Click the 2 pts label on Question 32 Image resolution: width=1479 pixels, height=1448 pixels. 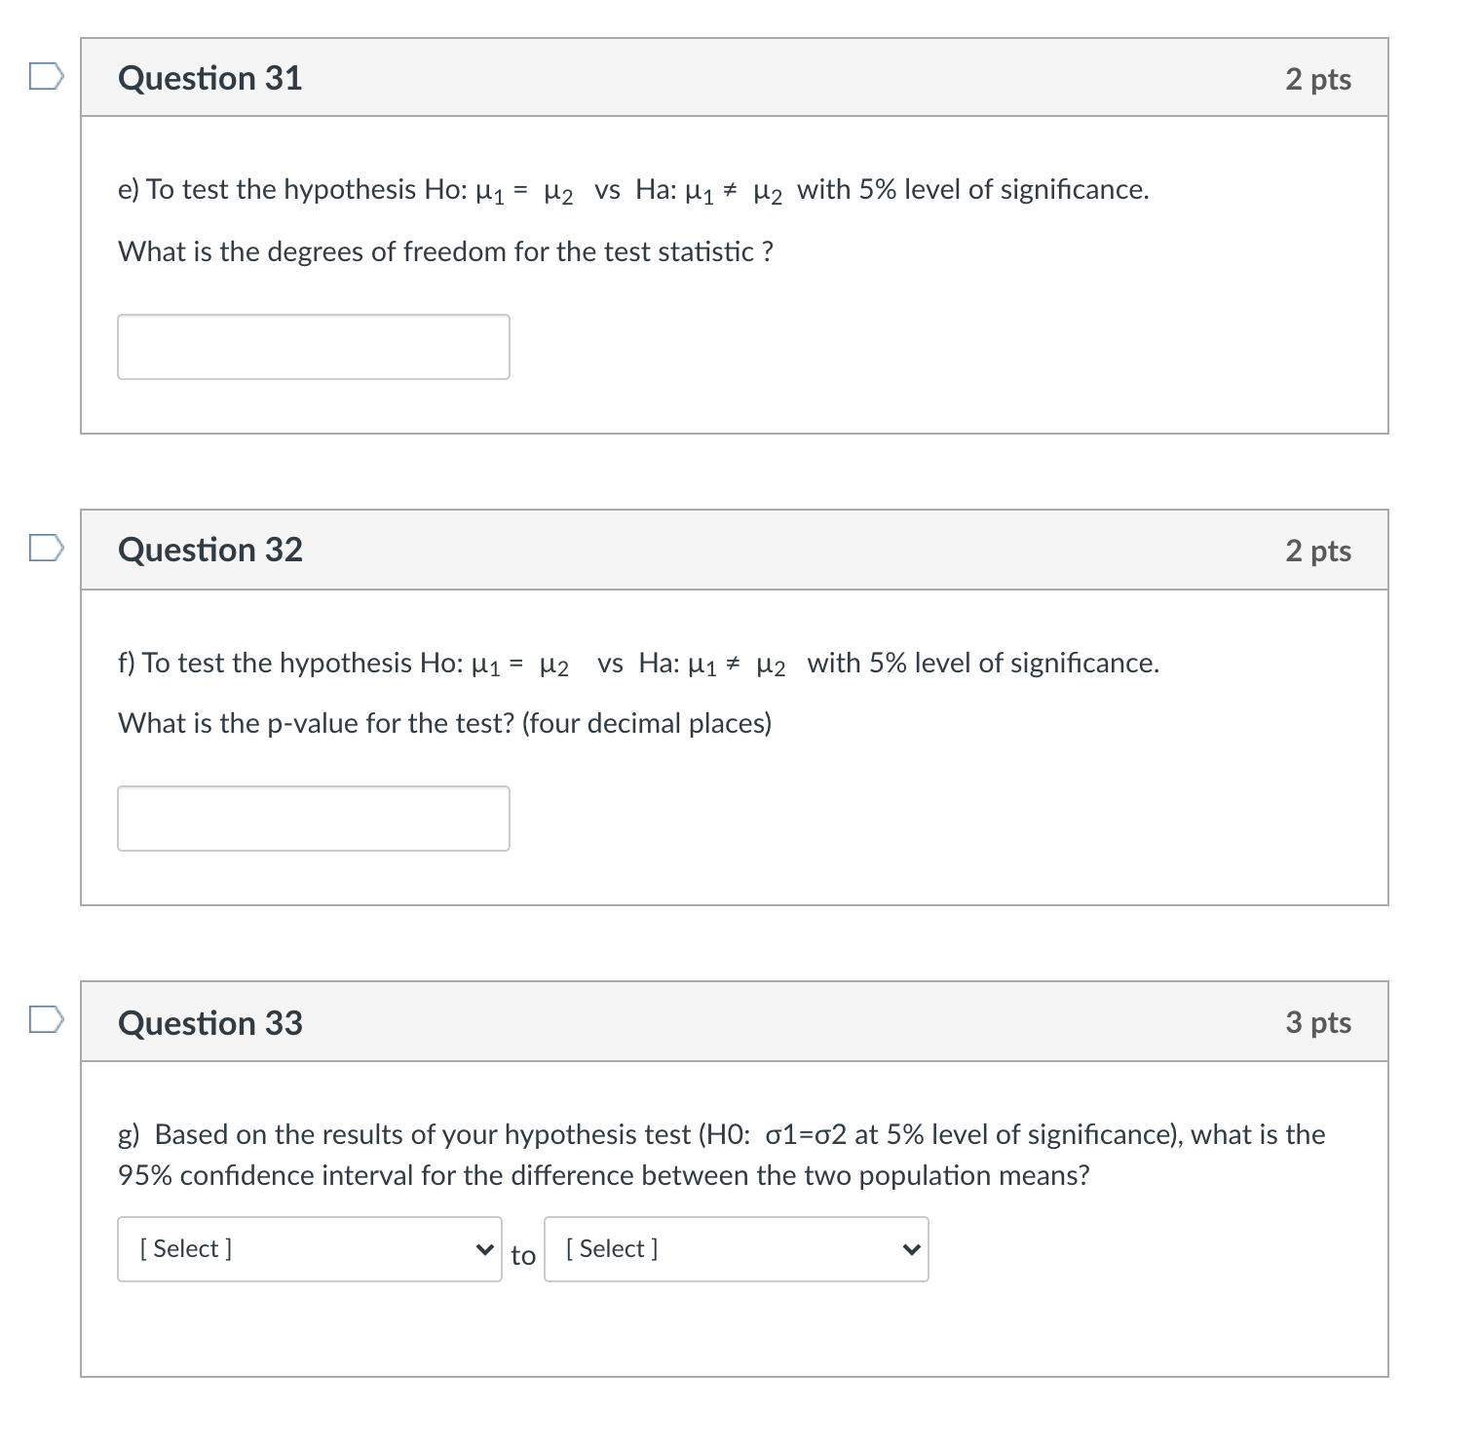tap(1318, 552)
